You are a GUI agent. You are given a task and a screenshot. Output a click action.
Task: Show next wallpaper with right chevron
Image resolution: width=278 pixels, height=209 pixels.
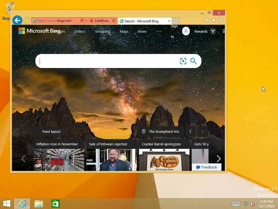(202, 131)
